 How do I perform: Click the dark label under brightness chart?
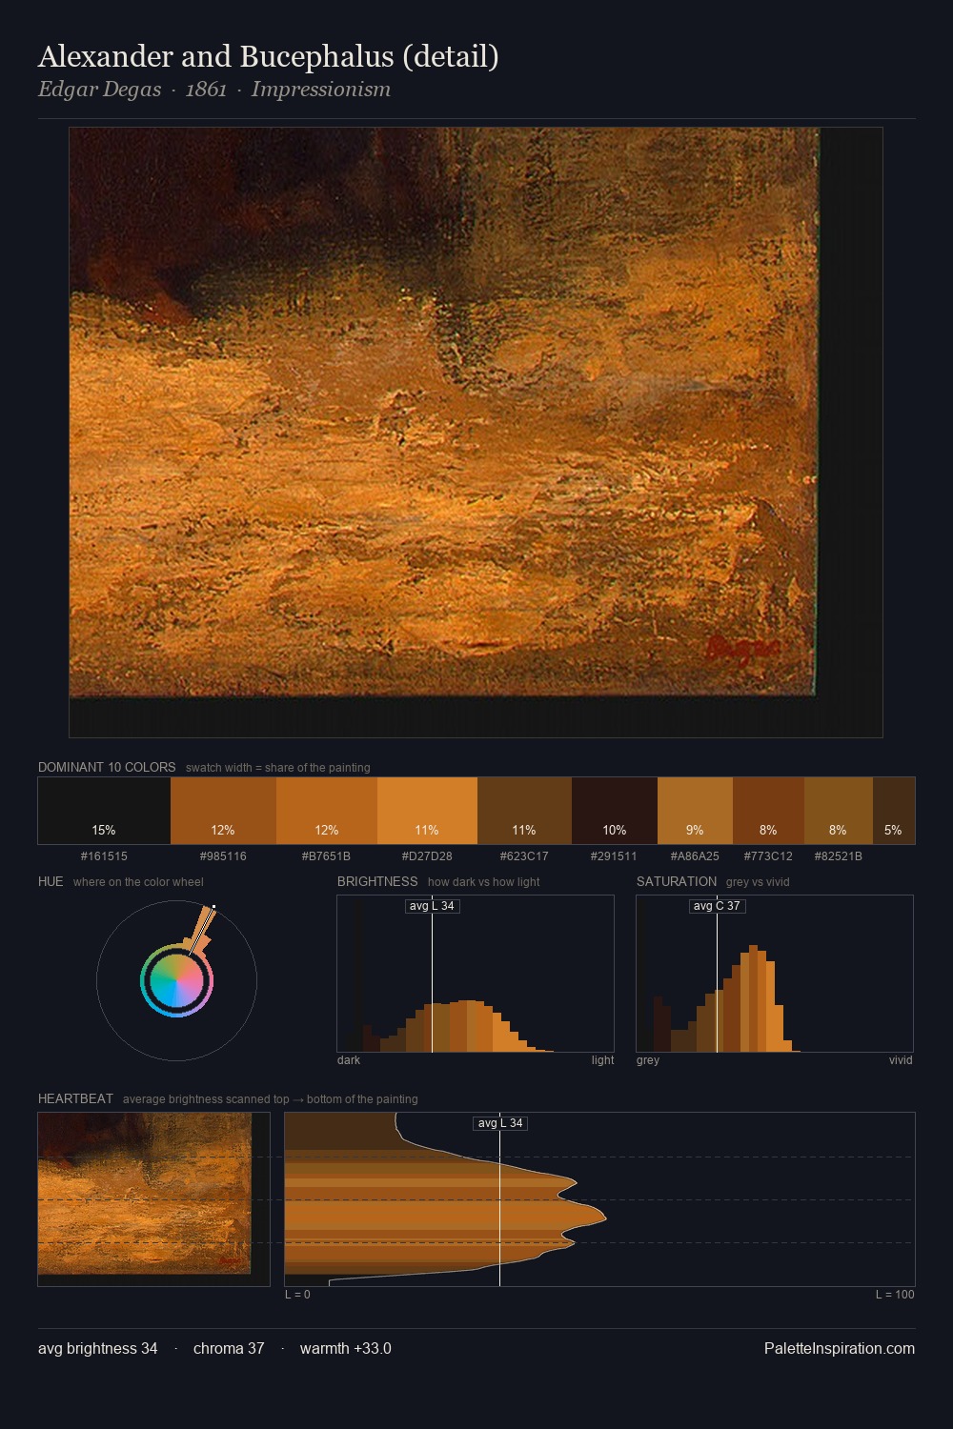pyautogui.click(x=349, y=1059)
